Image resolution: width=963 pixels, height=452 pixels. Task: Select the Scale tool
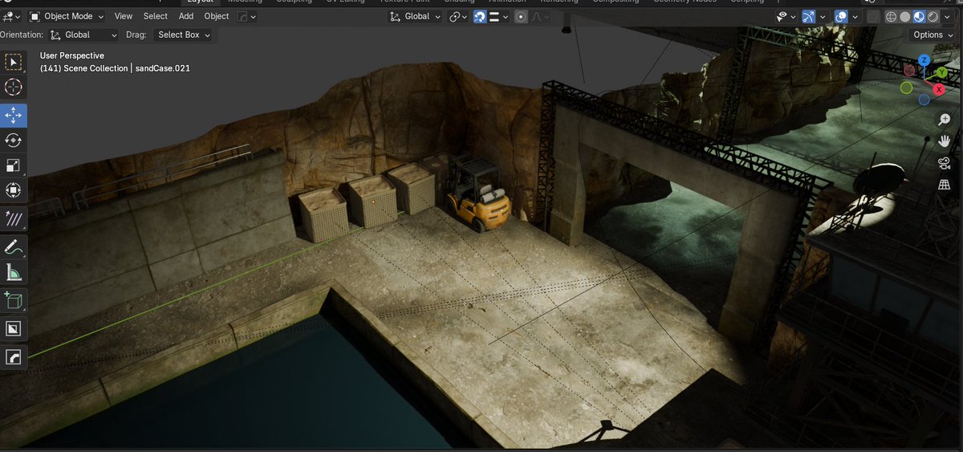(14, 165)
